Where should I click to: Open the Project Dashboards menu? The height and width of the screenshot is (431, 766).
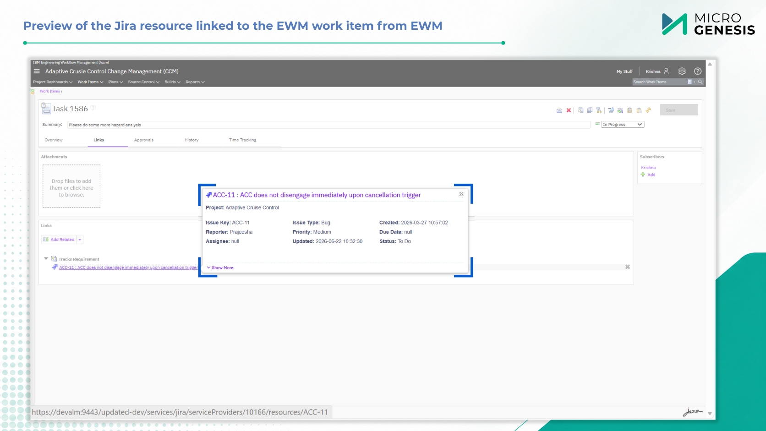[x=53, y=82]
